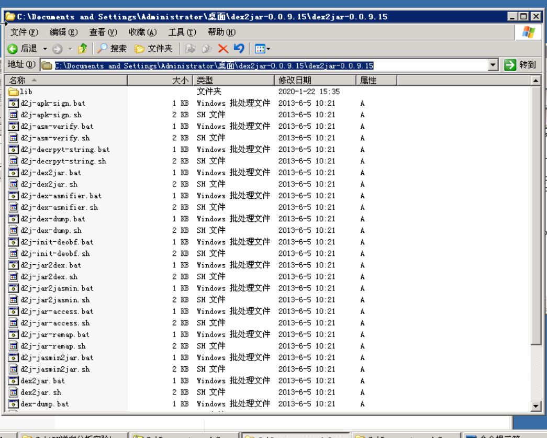Viewport: 547px width, 438px height.
Task: Select the lib folder icon
Action: point(13,92)
